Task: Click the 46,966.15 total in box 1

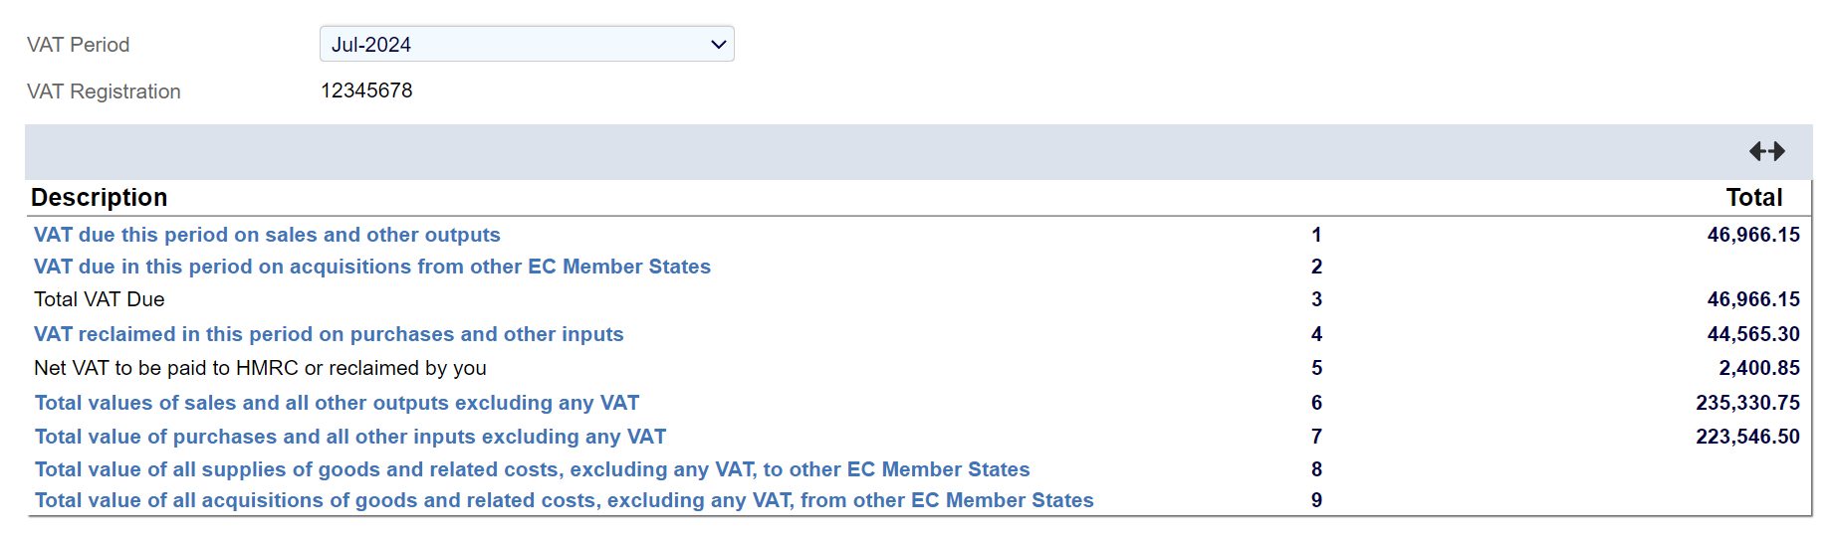Action: point(1752,235)
